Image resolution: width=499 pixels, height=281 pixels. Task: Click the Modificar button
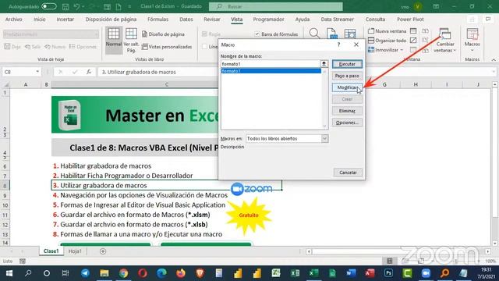click(347, 87)
